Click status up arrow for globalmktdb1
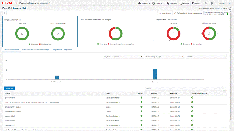Screen dimensions: 234x131 [x=142, y=97]
